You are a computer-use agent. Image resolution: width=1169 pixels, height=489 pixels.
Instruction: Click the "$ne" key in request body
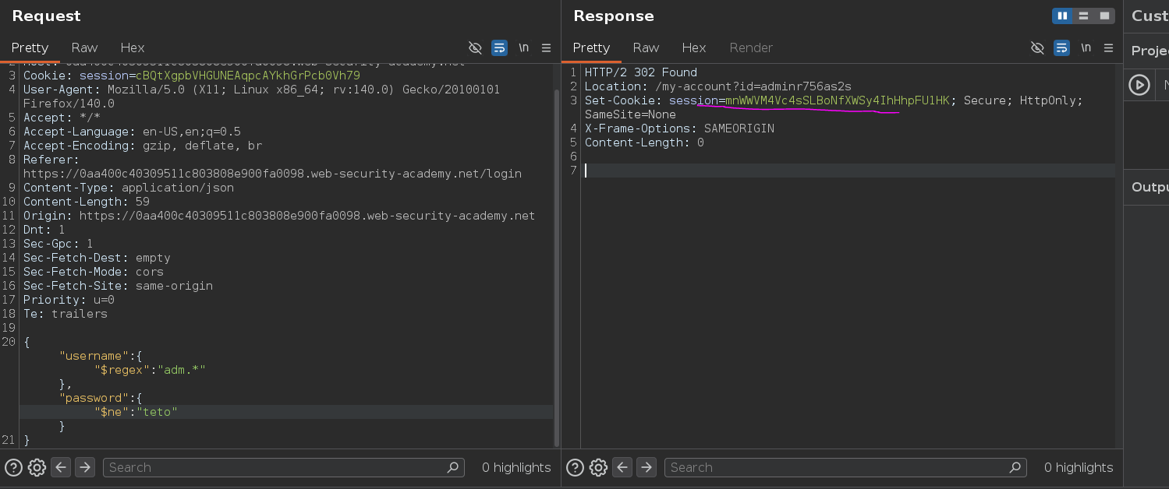(112, 412)
